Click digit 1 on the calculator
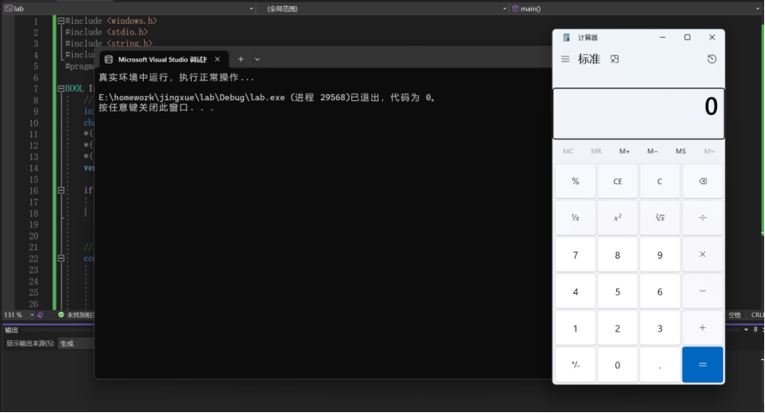This screenshot has width=765, height=413. (575, 328)
